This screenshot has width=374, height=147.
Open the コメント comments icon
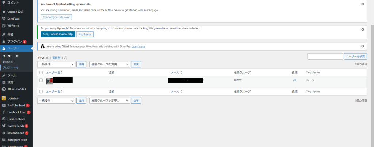coord(4,3)
